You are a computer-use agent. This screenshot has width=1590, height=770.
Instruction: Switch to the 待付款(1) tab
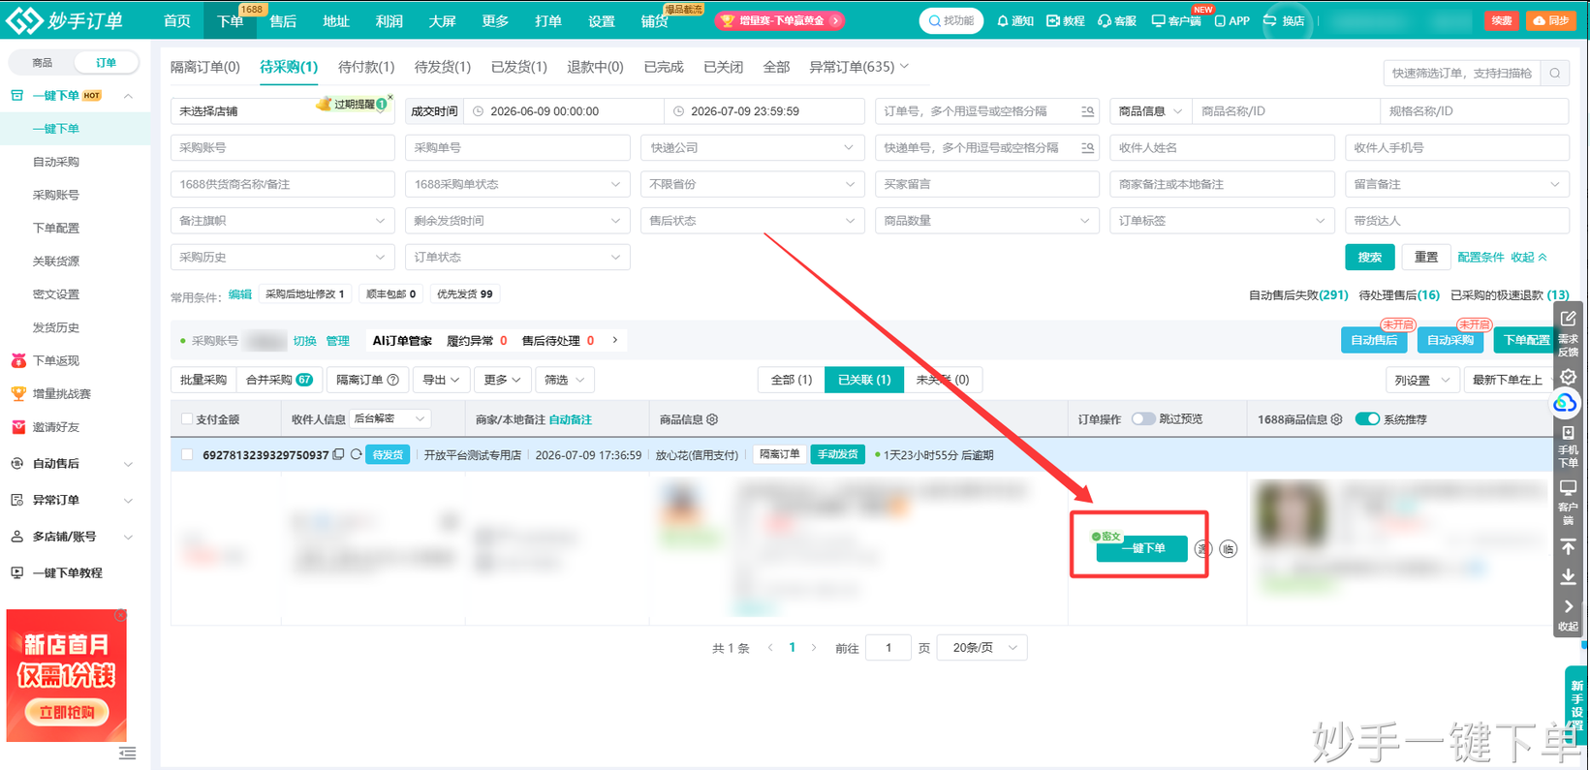(x=366, y=67)
